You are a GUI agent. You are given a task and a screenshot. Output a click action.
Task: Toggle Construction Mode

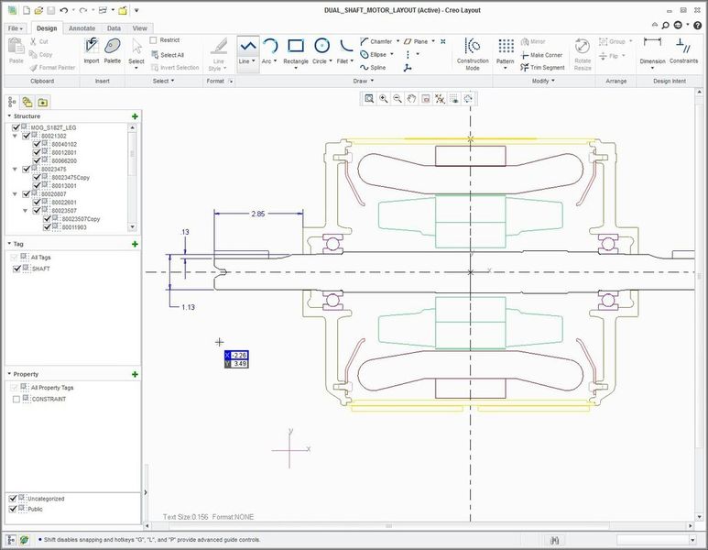473,53
